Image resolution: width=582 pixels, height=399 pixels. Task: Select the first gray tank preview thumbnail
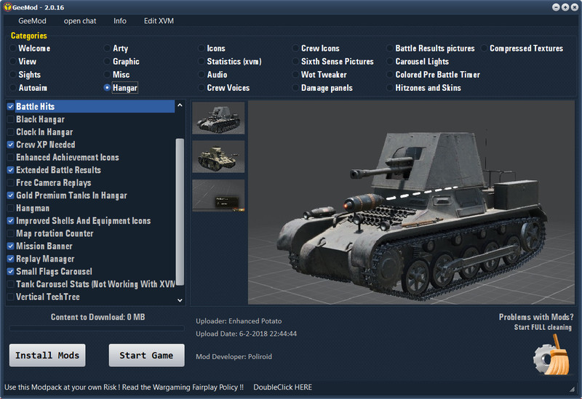point(218,118)
